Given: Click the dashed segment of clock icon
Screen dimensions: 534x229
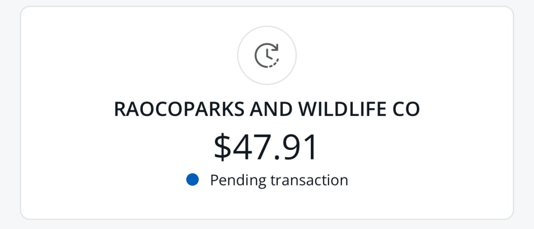Looking at the screenshot, I should coord(274,63).
